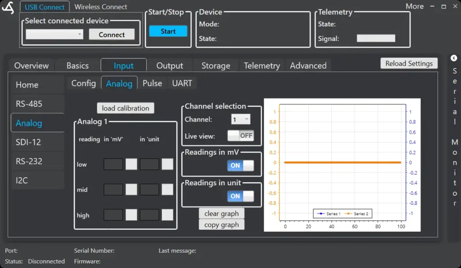Toggle Live view switch on
The image size is (461, 268).
(x=240, y=136)
